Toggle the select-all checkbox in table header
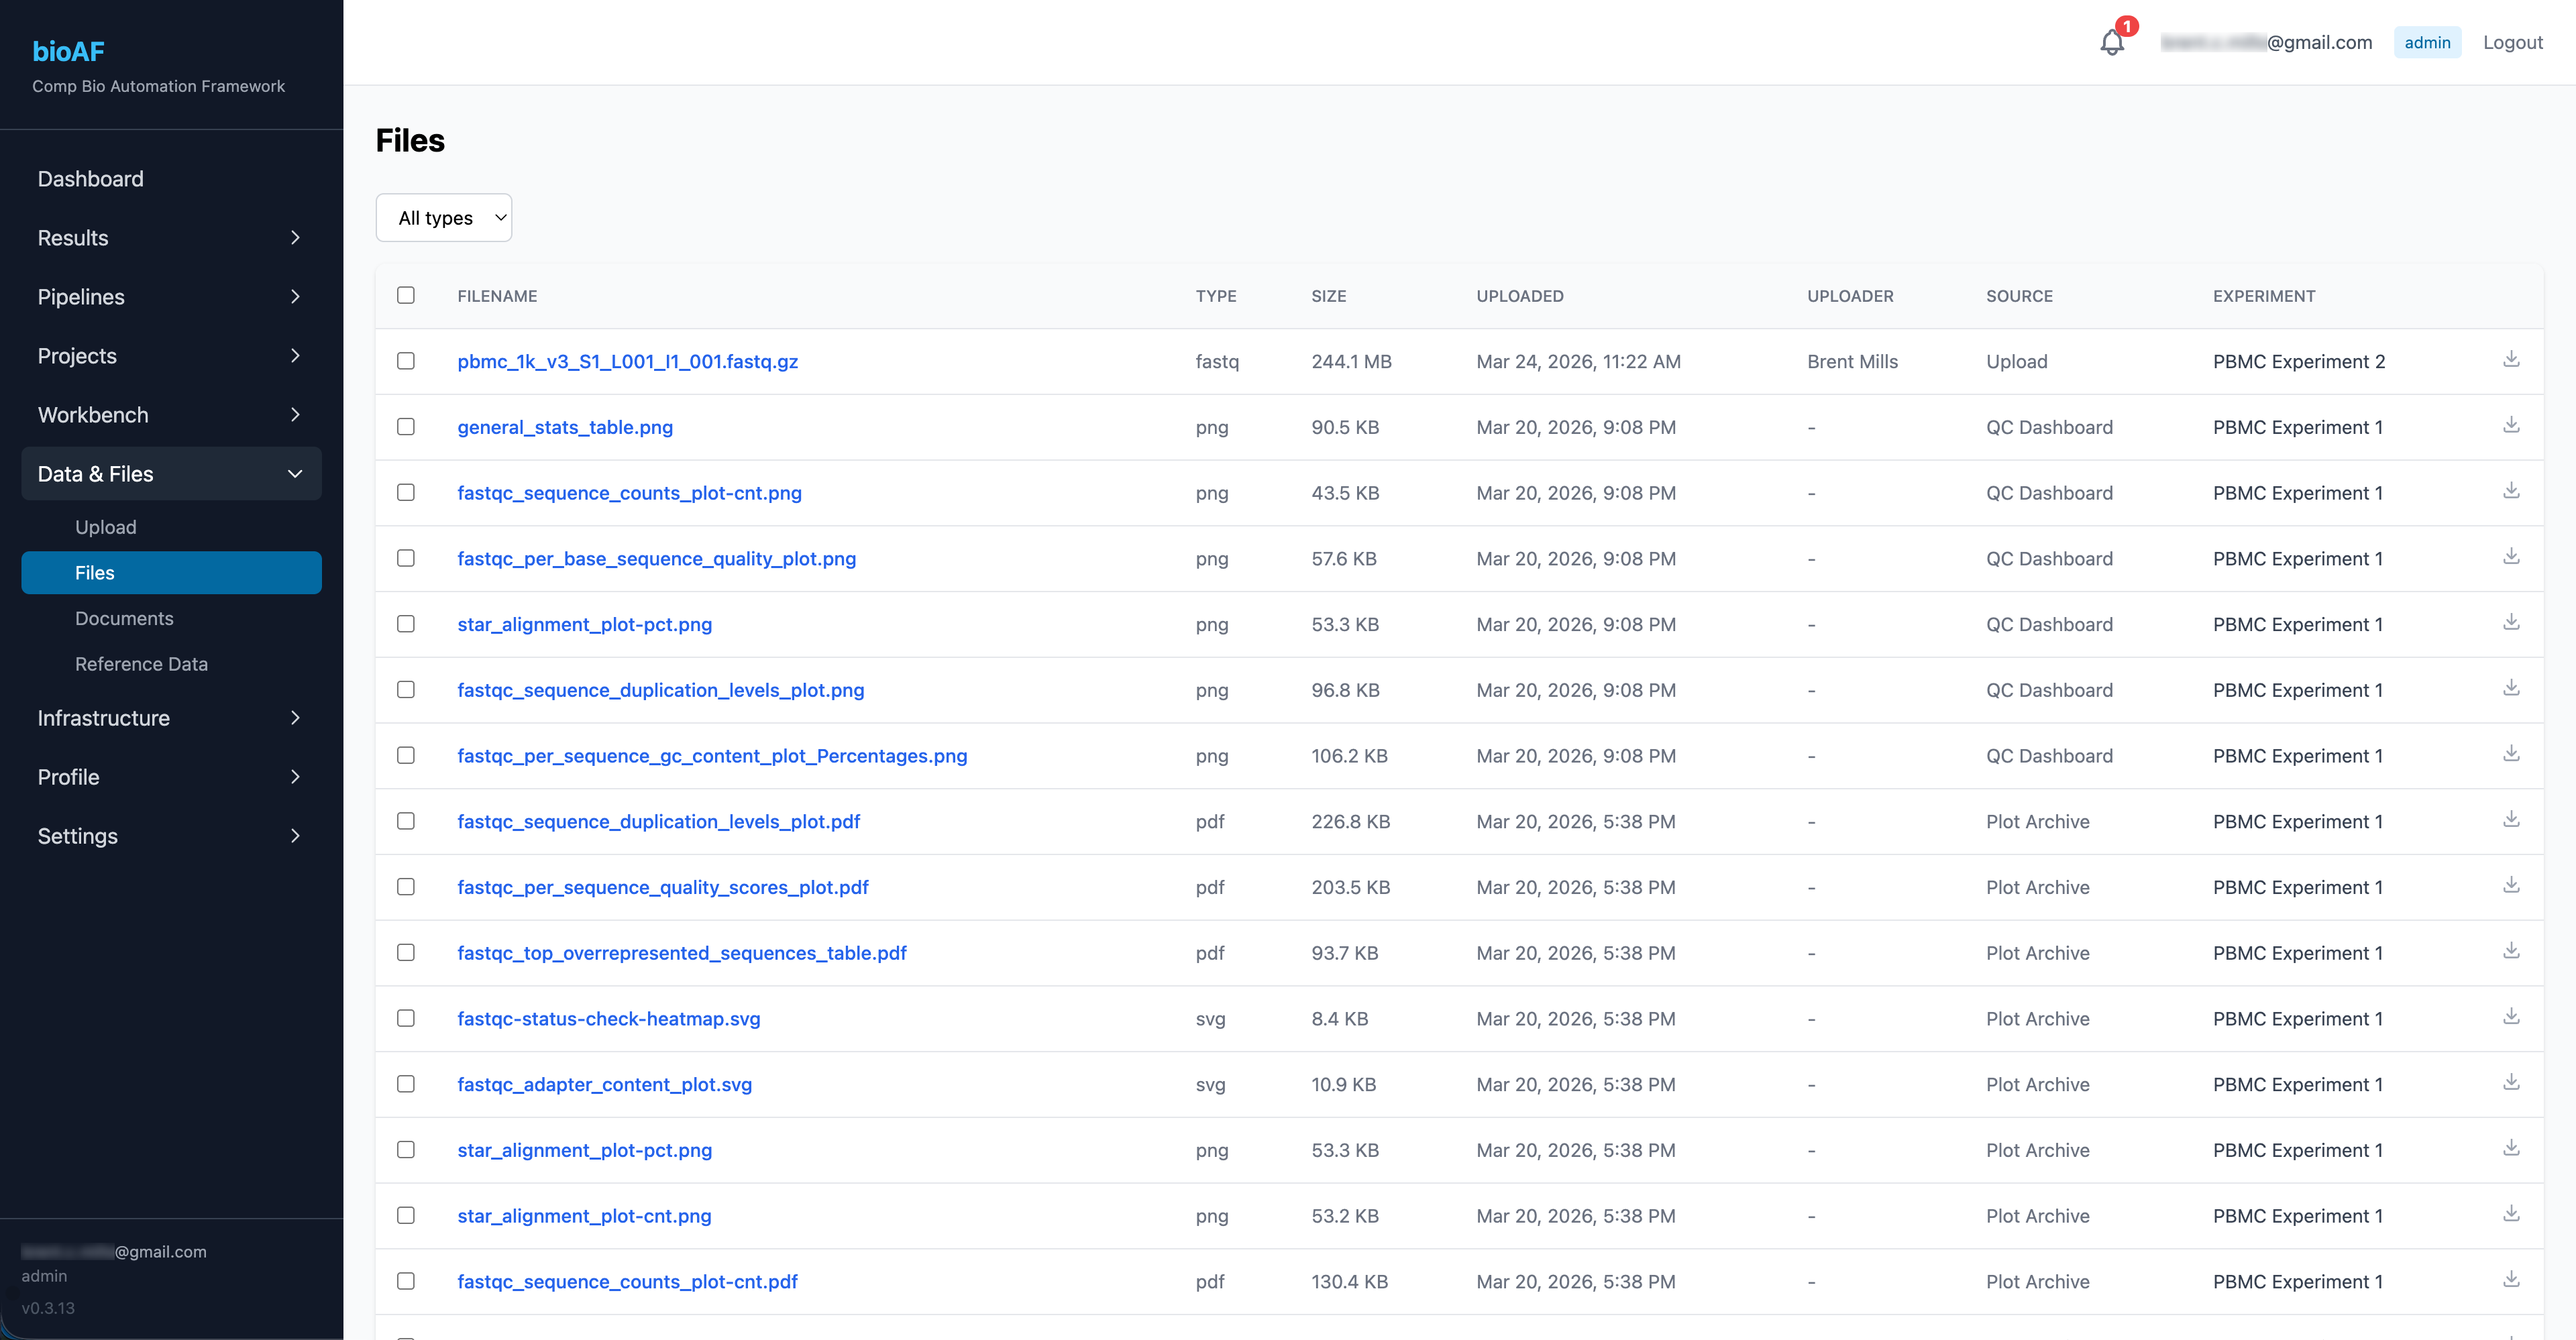Screen dimensions: 2576x1340 click(406, 295)
